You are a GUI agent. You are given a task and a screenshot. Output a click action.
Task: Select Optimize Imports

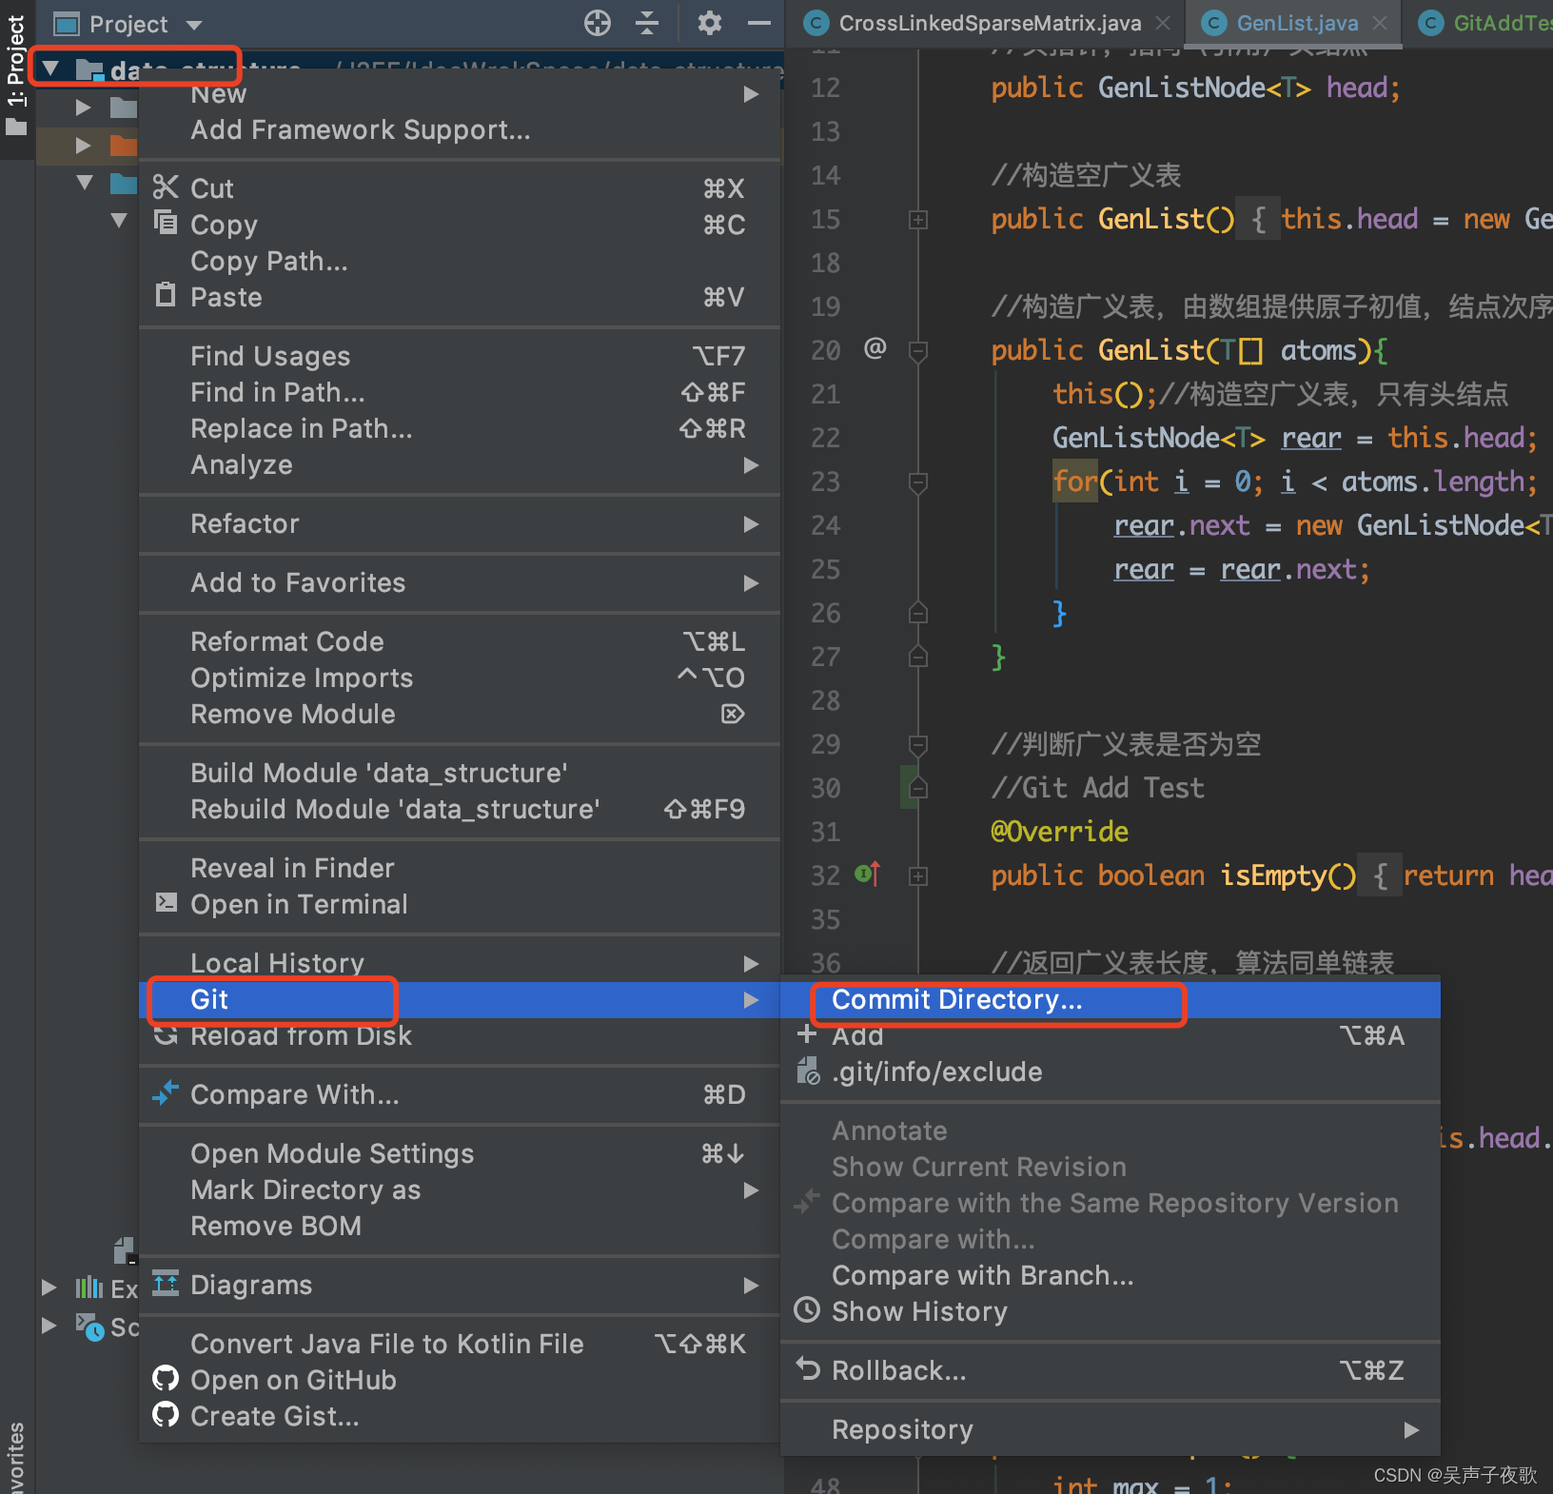pos(460,678)
